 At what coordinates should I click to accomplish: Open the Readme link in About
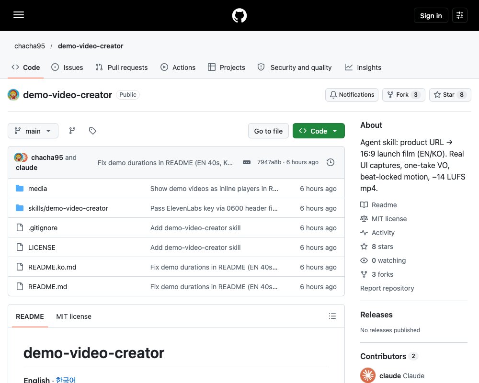coord(378,205)
